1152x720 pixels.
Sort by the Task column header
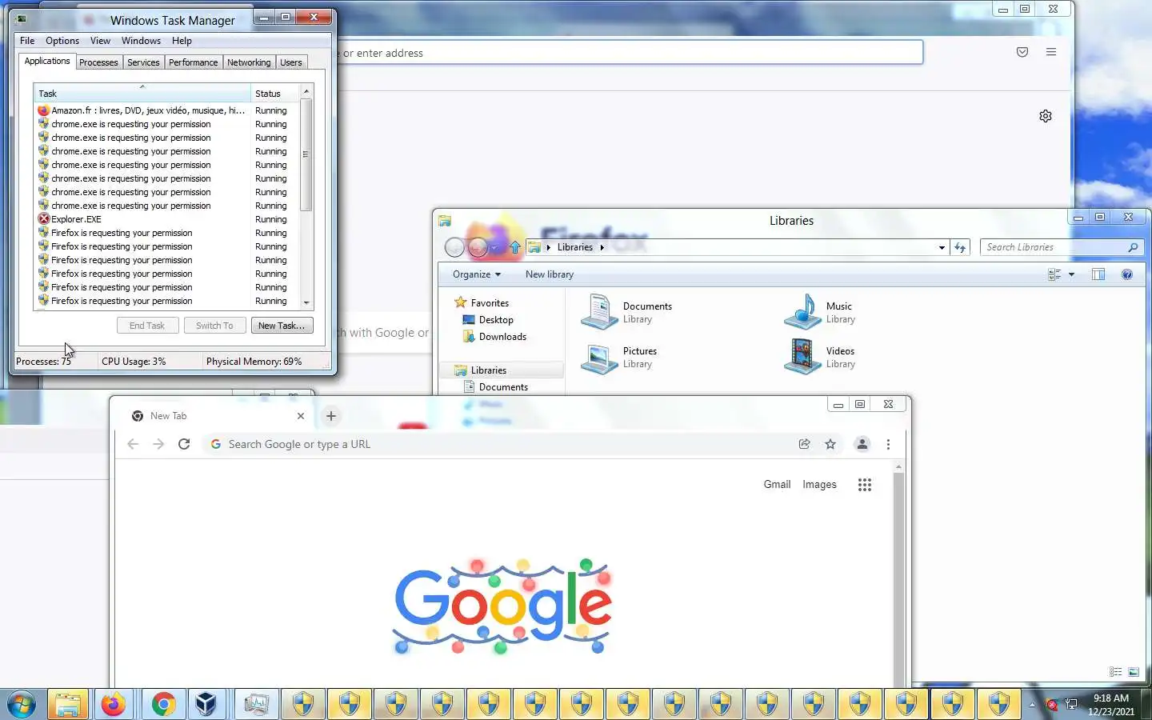[142, 94]
